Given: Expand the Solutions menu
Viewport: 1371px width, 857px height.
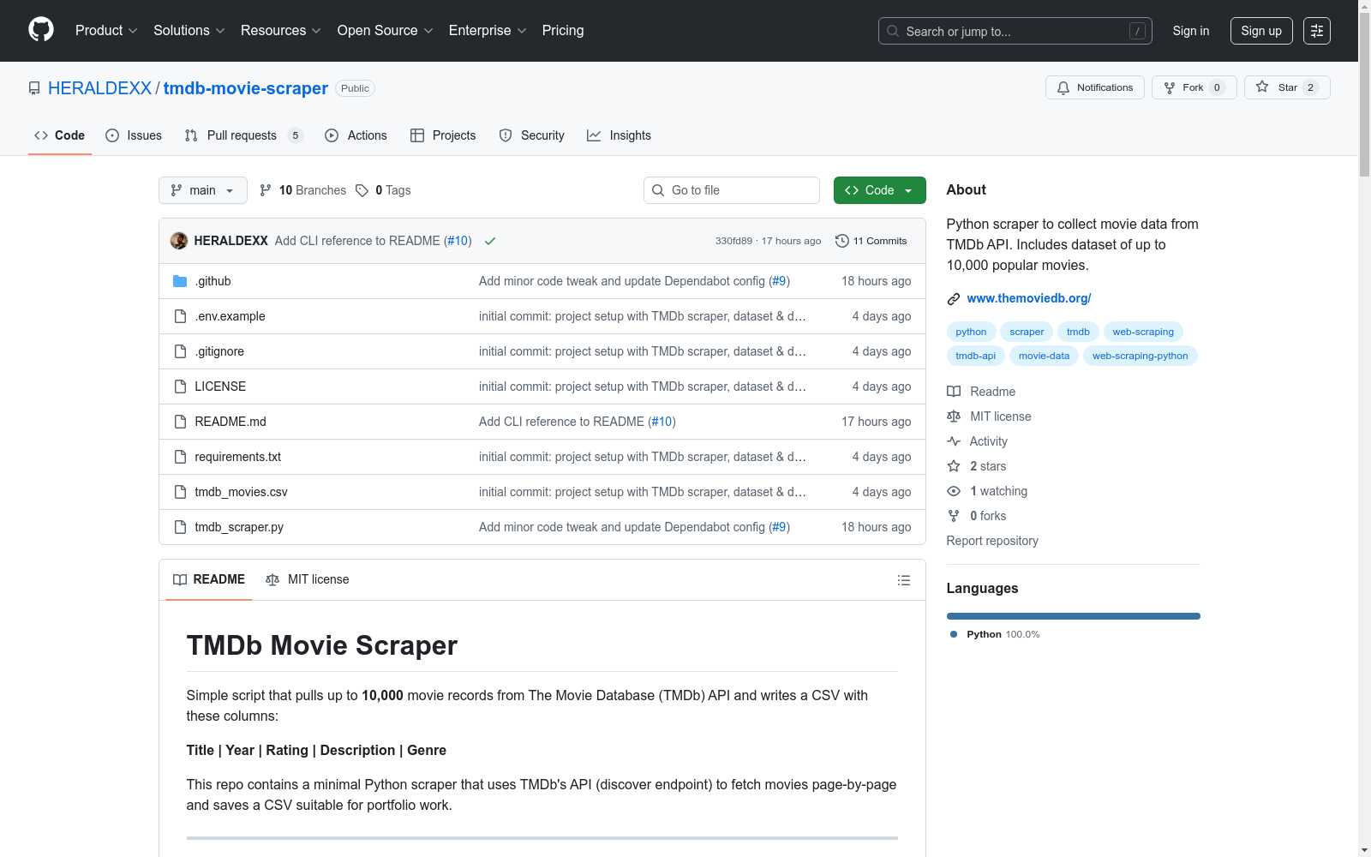Looking at the screenshot, I should [189, 31].
